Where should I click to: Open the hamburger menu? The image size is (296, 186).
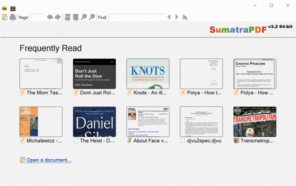[13, 9]
